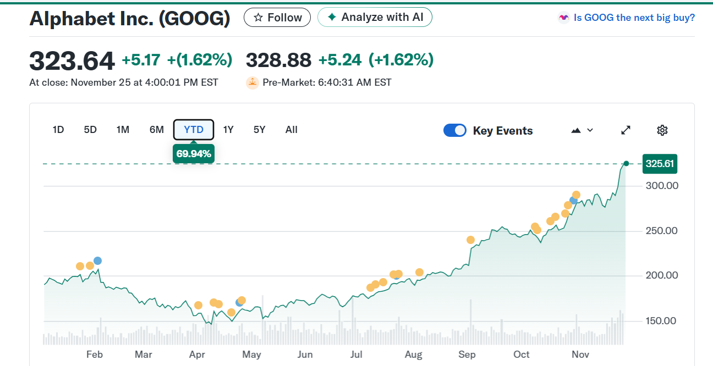Select the 1D time range
713x366 pixels.
click(58, 130)
